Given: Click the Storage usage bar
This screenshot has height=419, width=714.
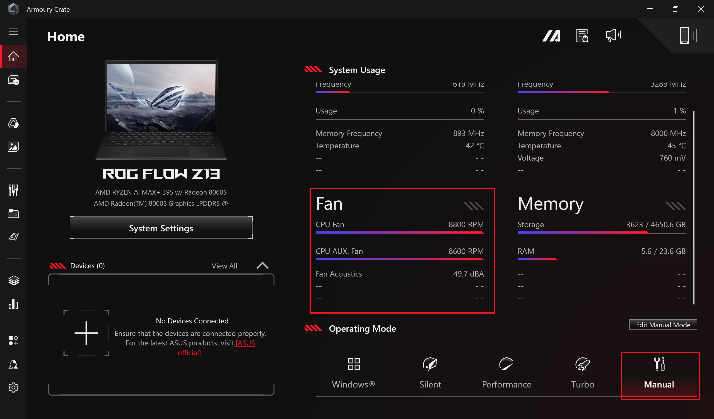Looking at the screenshot, I should tap(602, 232).
